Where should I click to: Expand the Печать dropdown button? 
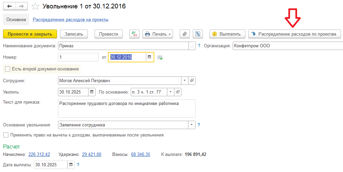click(x=158, y=34)
